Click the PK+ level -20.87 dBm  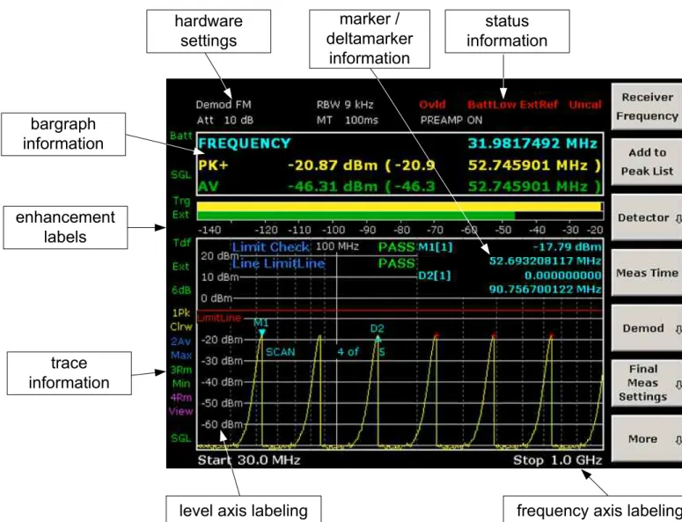334,165
